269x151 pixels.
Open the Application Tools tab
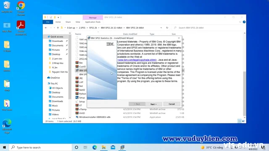(x=93, y=22)
